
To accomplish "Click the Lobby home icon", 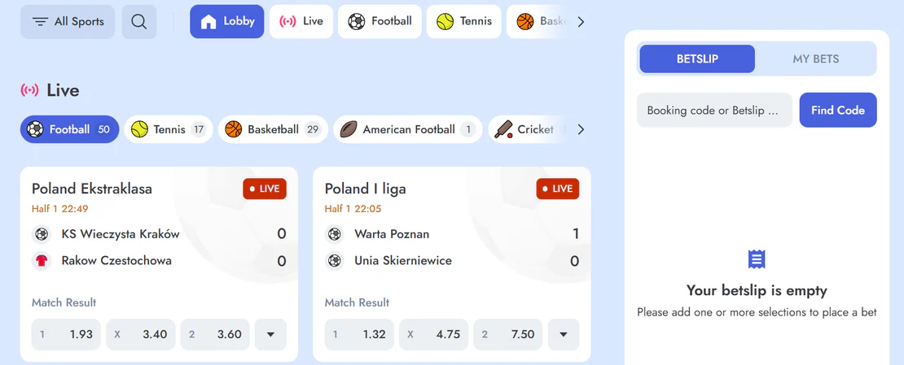I will tap(208, 22).
